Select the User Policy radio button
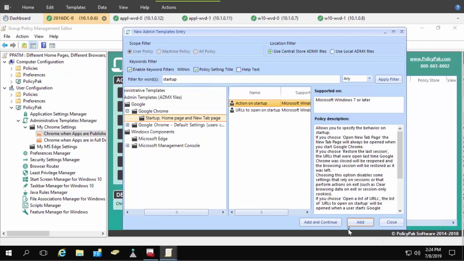 point(129,51)
